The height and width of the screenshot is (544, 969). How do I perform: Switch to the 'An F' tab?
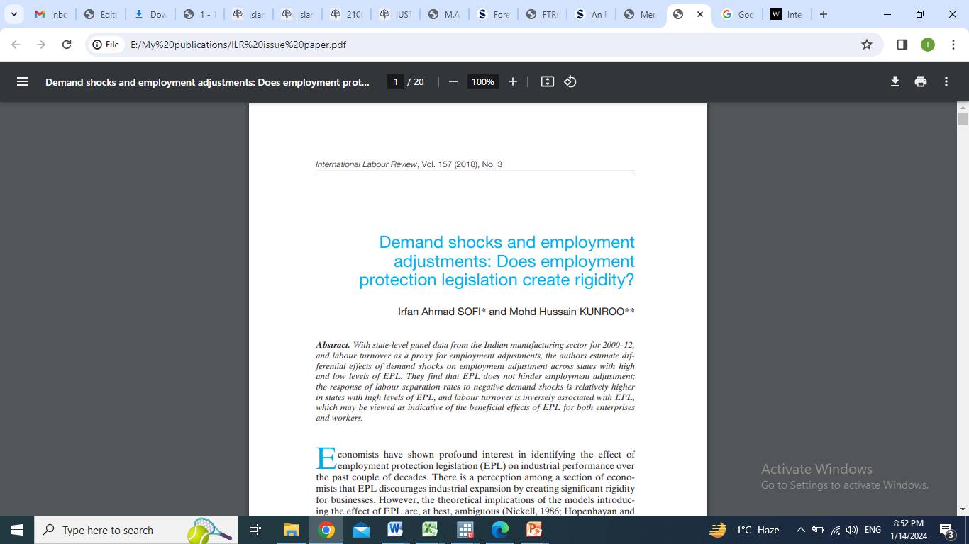coord(592,14)
